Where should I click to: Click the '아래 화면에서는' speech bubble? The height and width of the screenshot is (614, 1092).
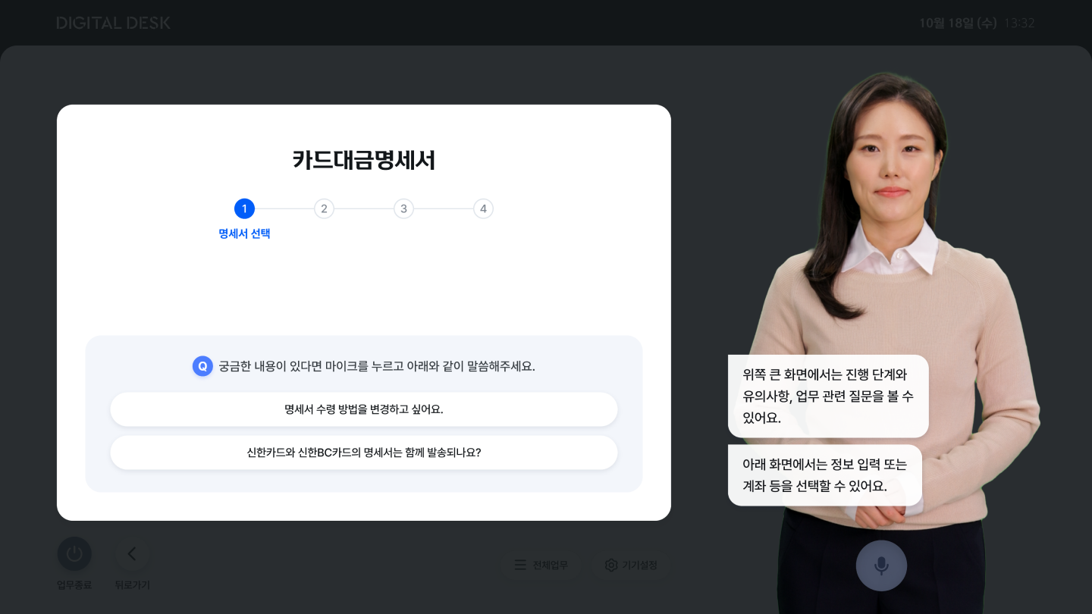pos(824,475)
